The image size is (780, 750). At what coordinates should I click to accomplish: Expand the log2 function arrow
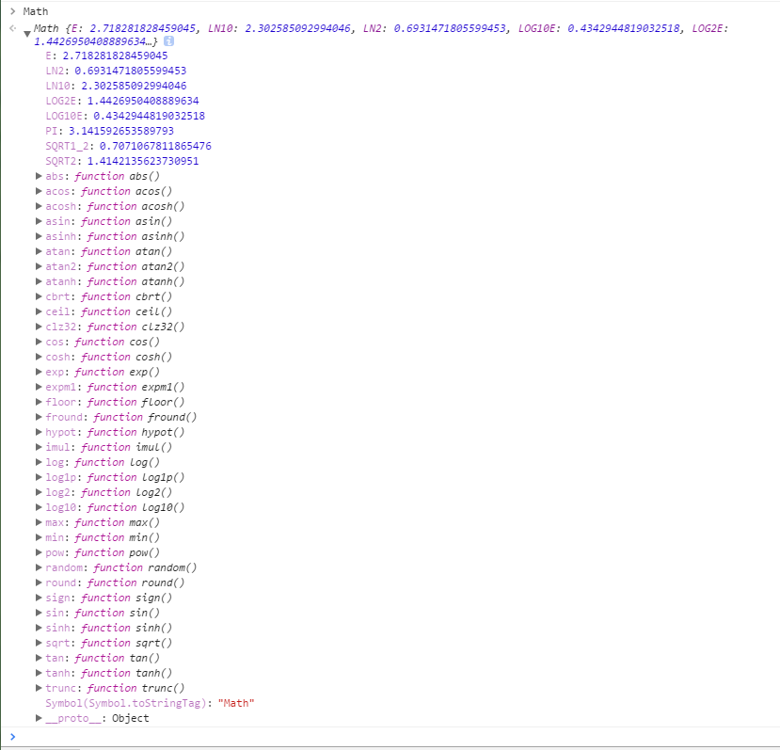(x=39, y=492)
